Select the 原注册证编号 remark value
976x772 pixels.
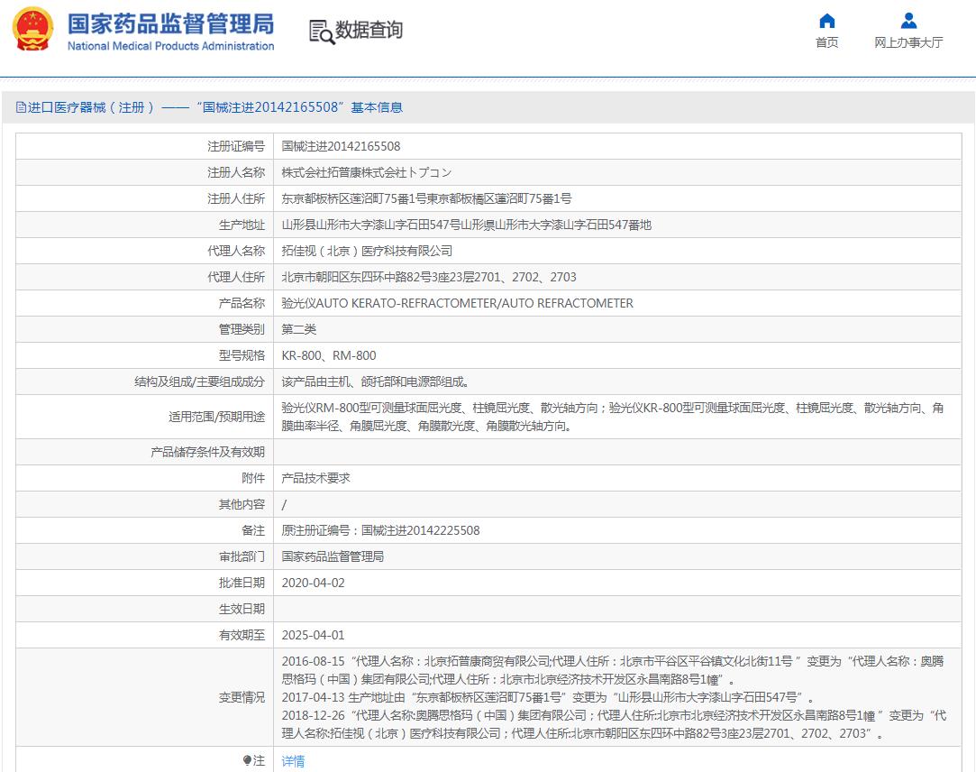380,530
